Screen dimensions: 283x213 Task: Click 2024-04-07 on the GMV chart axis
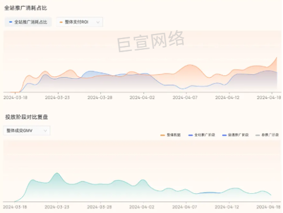pyautogui.click(x=184, y=207)
